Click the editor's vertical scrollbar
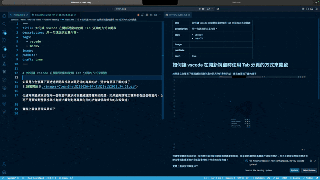The width and height of the screenshot is (320, 180). coord(163,70)
